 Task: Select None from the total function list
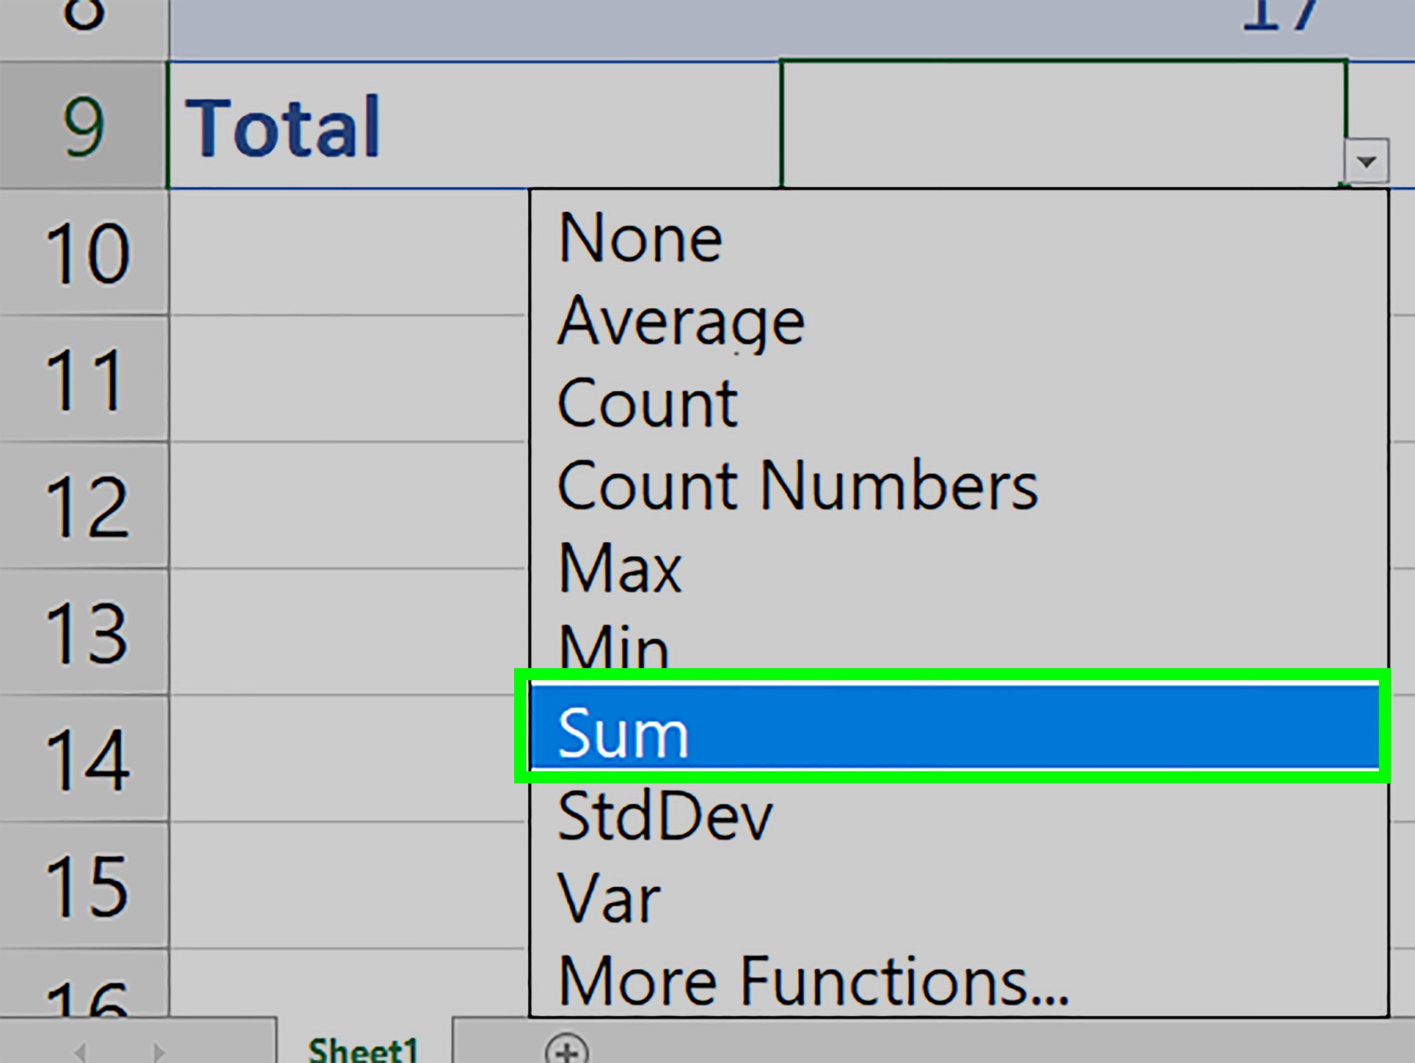click(959, 238)
